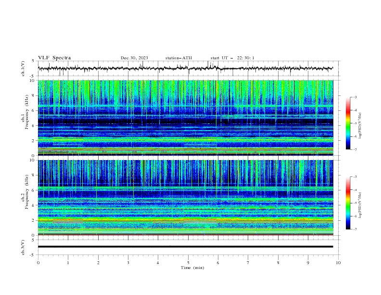Select the date "Dec. 30, 2023"
The width and height of the screenshot is (381, 295).
(134, 58)
